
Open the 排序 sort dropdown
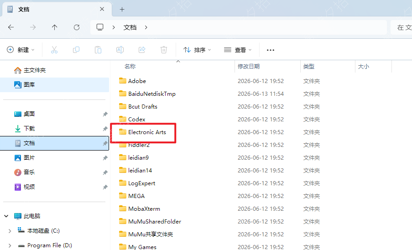click(x=197, y=50)
